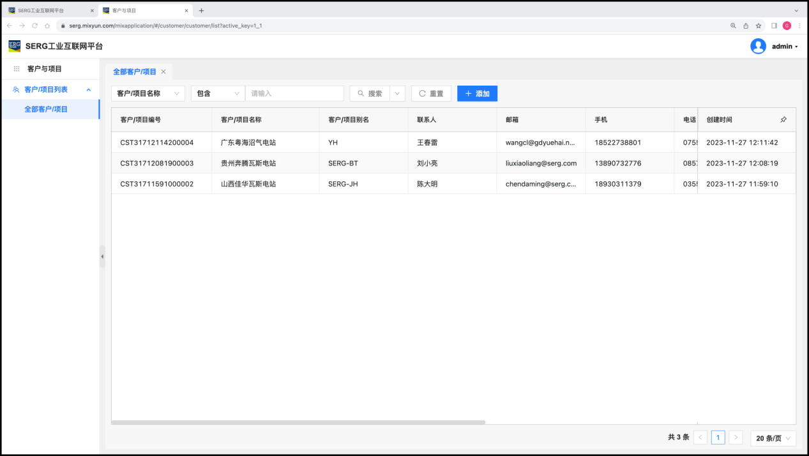Bookmark this page with the star icon
809x456 pixels.
[759, 26]
